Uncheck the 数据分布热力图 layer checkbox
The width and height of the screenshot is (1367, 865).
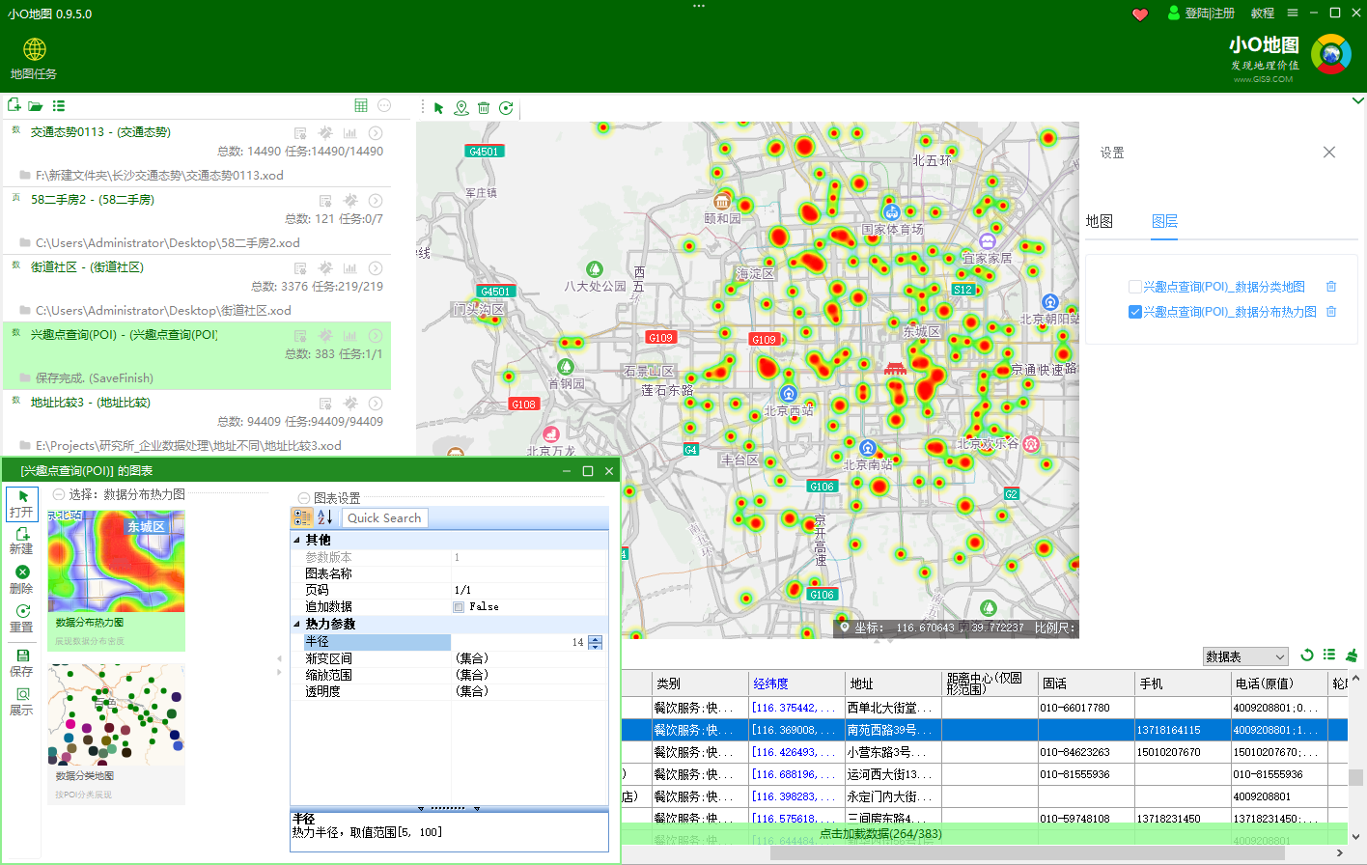click(1135, 312)
